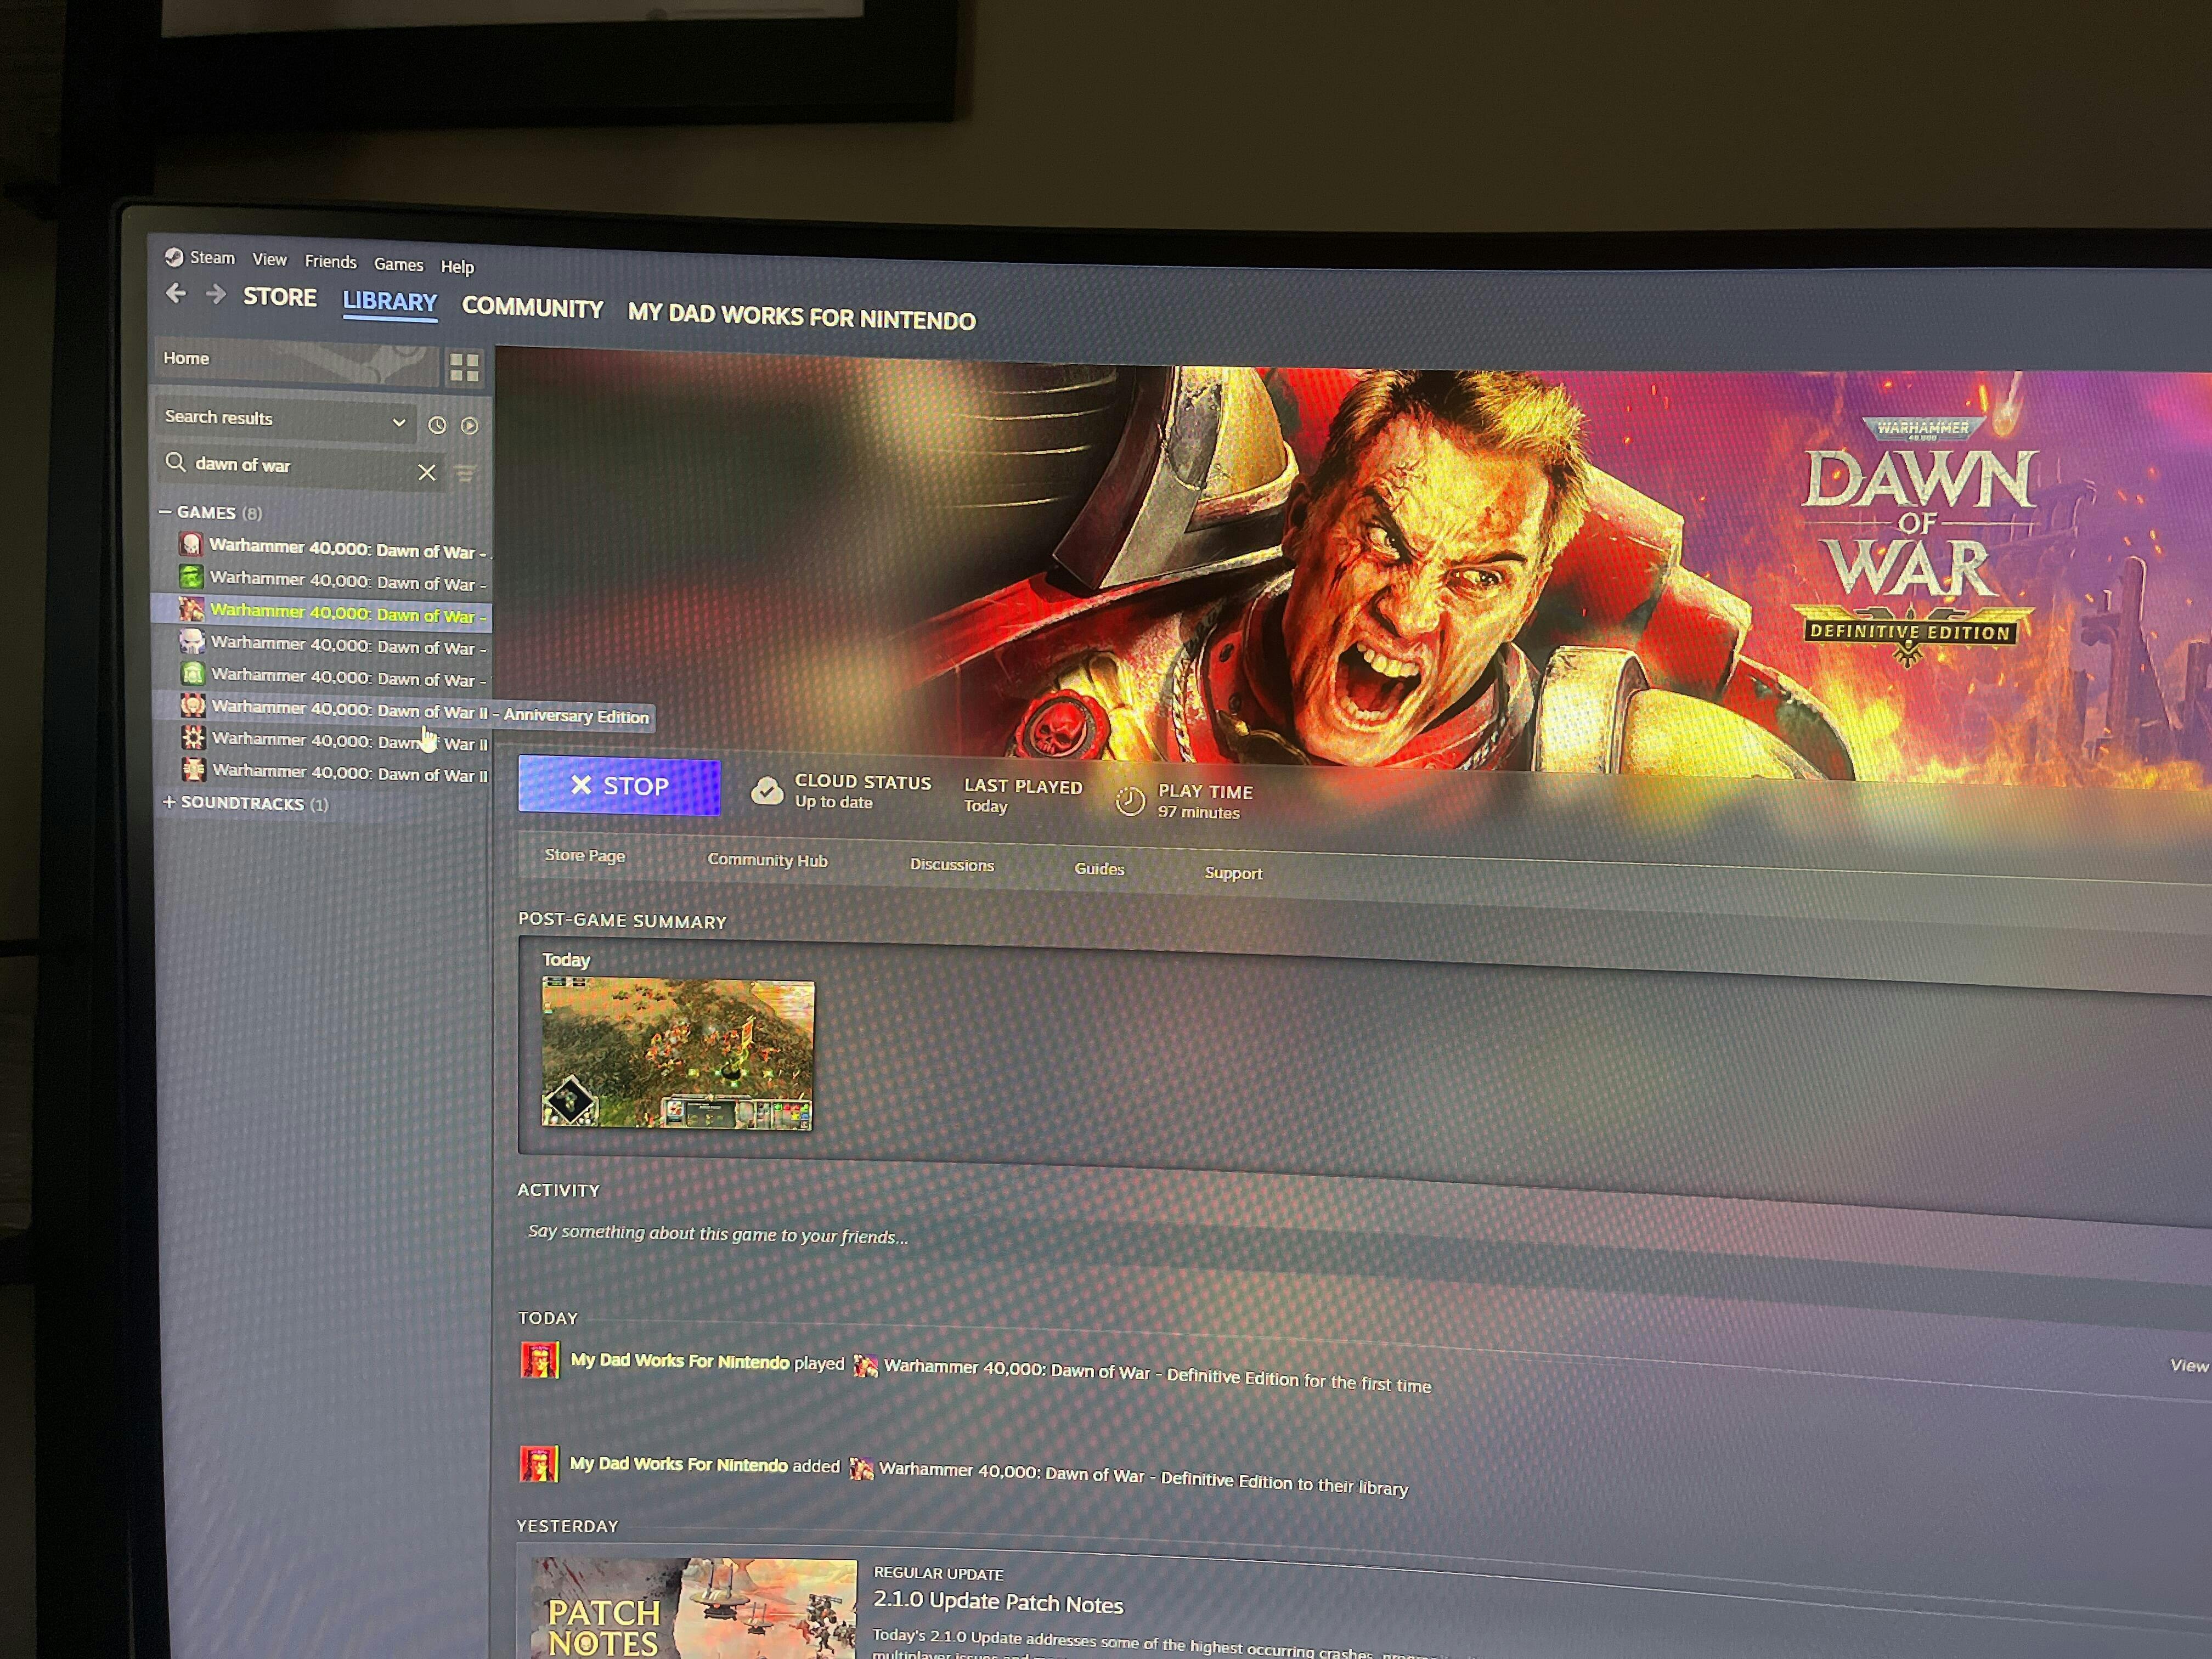Open My Dad Works For Nintendo in 'played' entry
Viewport: 2212px width, 1659px height.
click(x=680, y=1361)
